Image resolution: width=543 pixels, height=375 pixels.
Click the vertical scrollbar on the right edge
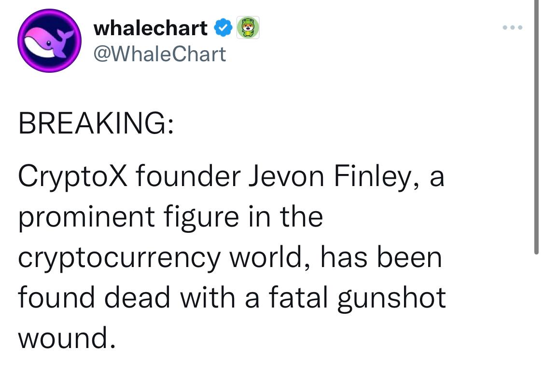[x=536, y=125]
